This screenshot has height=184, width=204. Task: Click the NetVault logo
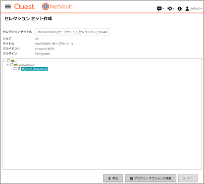pos(57,6)
